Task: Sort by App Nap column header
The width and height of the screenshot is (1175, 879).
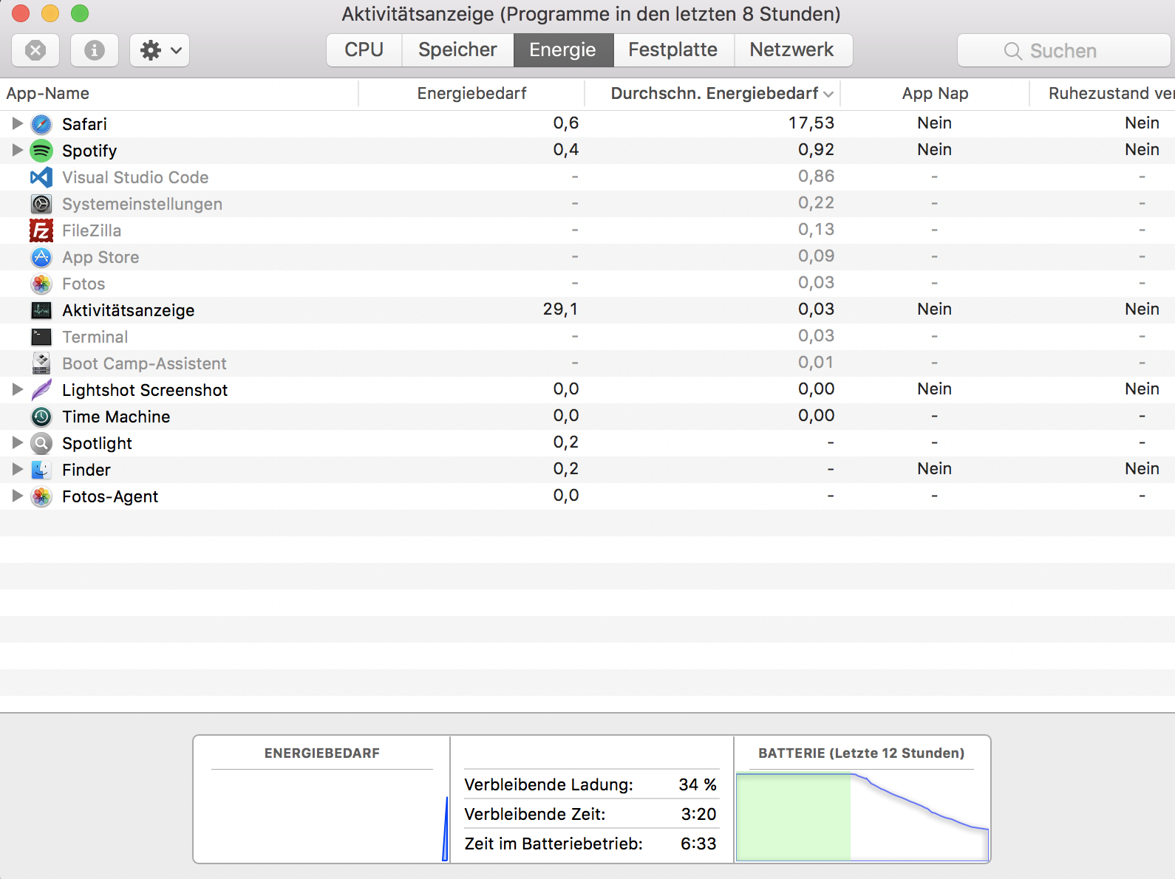Action: coord(935,94)
